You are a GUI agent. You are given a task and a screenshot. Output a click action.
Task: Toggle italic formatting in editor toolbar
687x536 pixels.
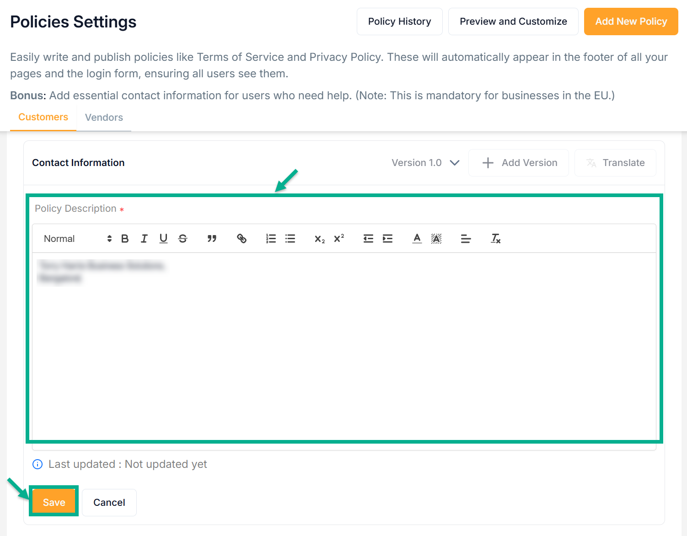coord(144,239)
